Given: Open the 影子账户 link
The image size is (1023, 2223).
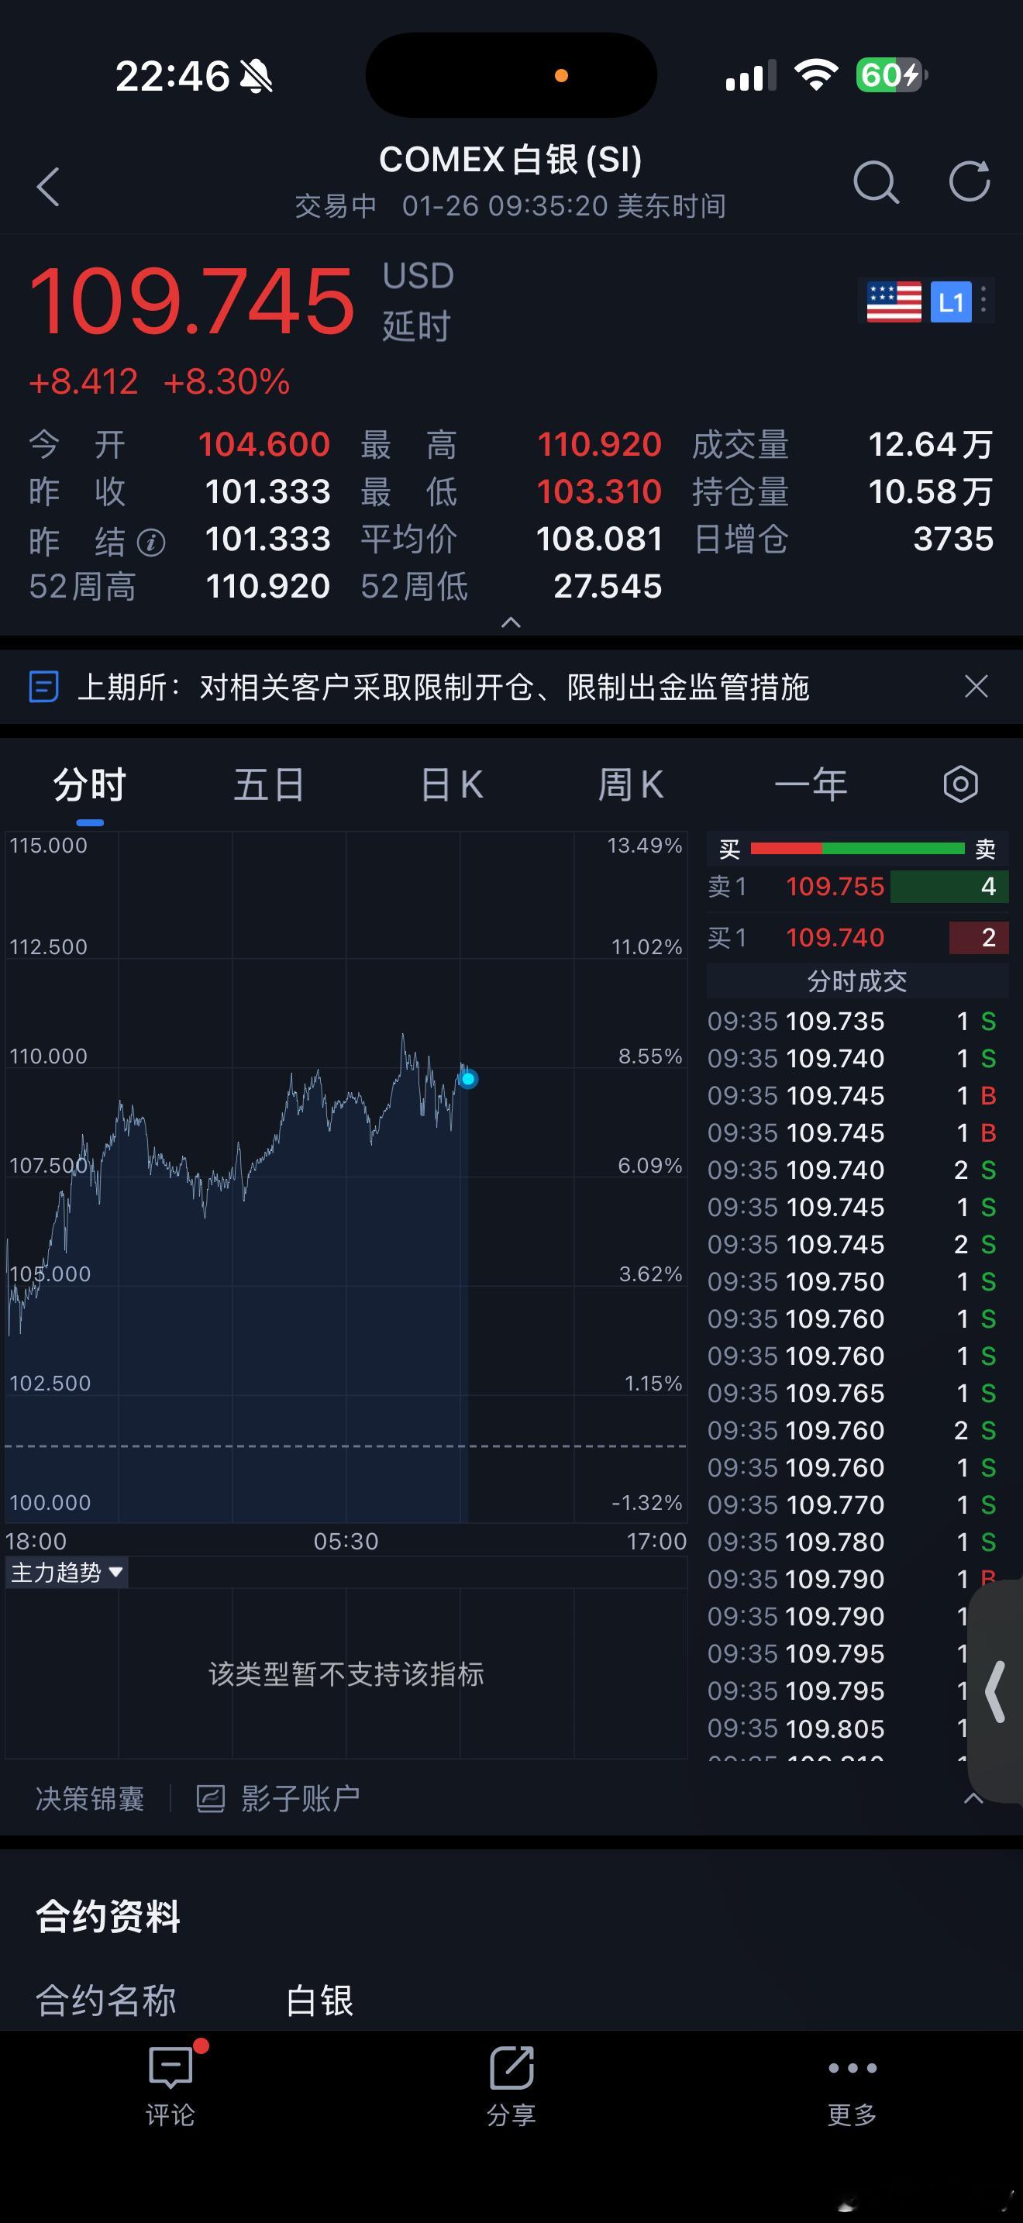Looking at the screenshot, I should coord(300,1799).
